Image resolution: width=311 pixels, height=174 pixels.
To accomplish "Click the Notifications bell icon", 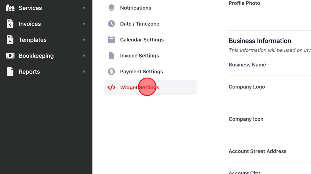I will [x=111, y=8].
